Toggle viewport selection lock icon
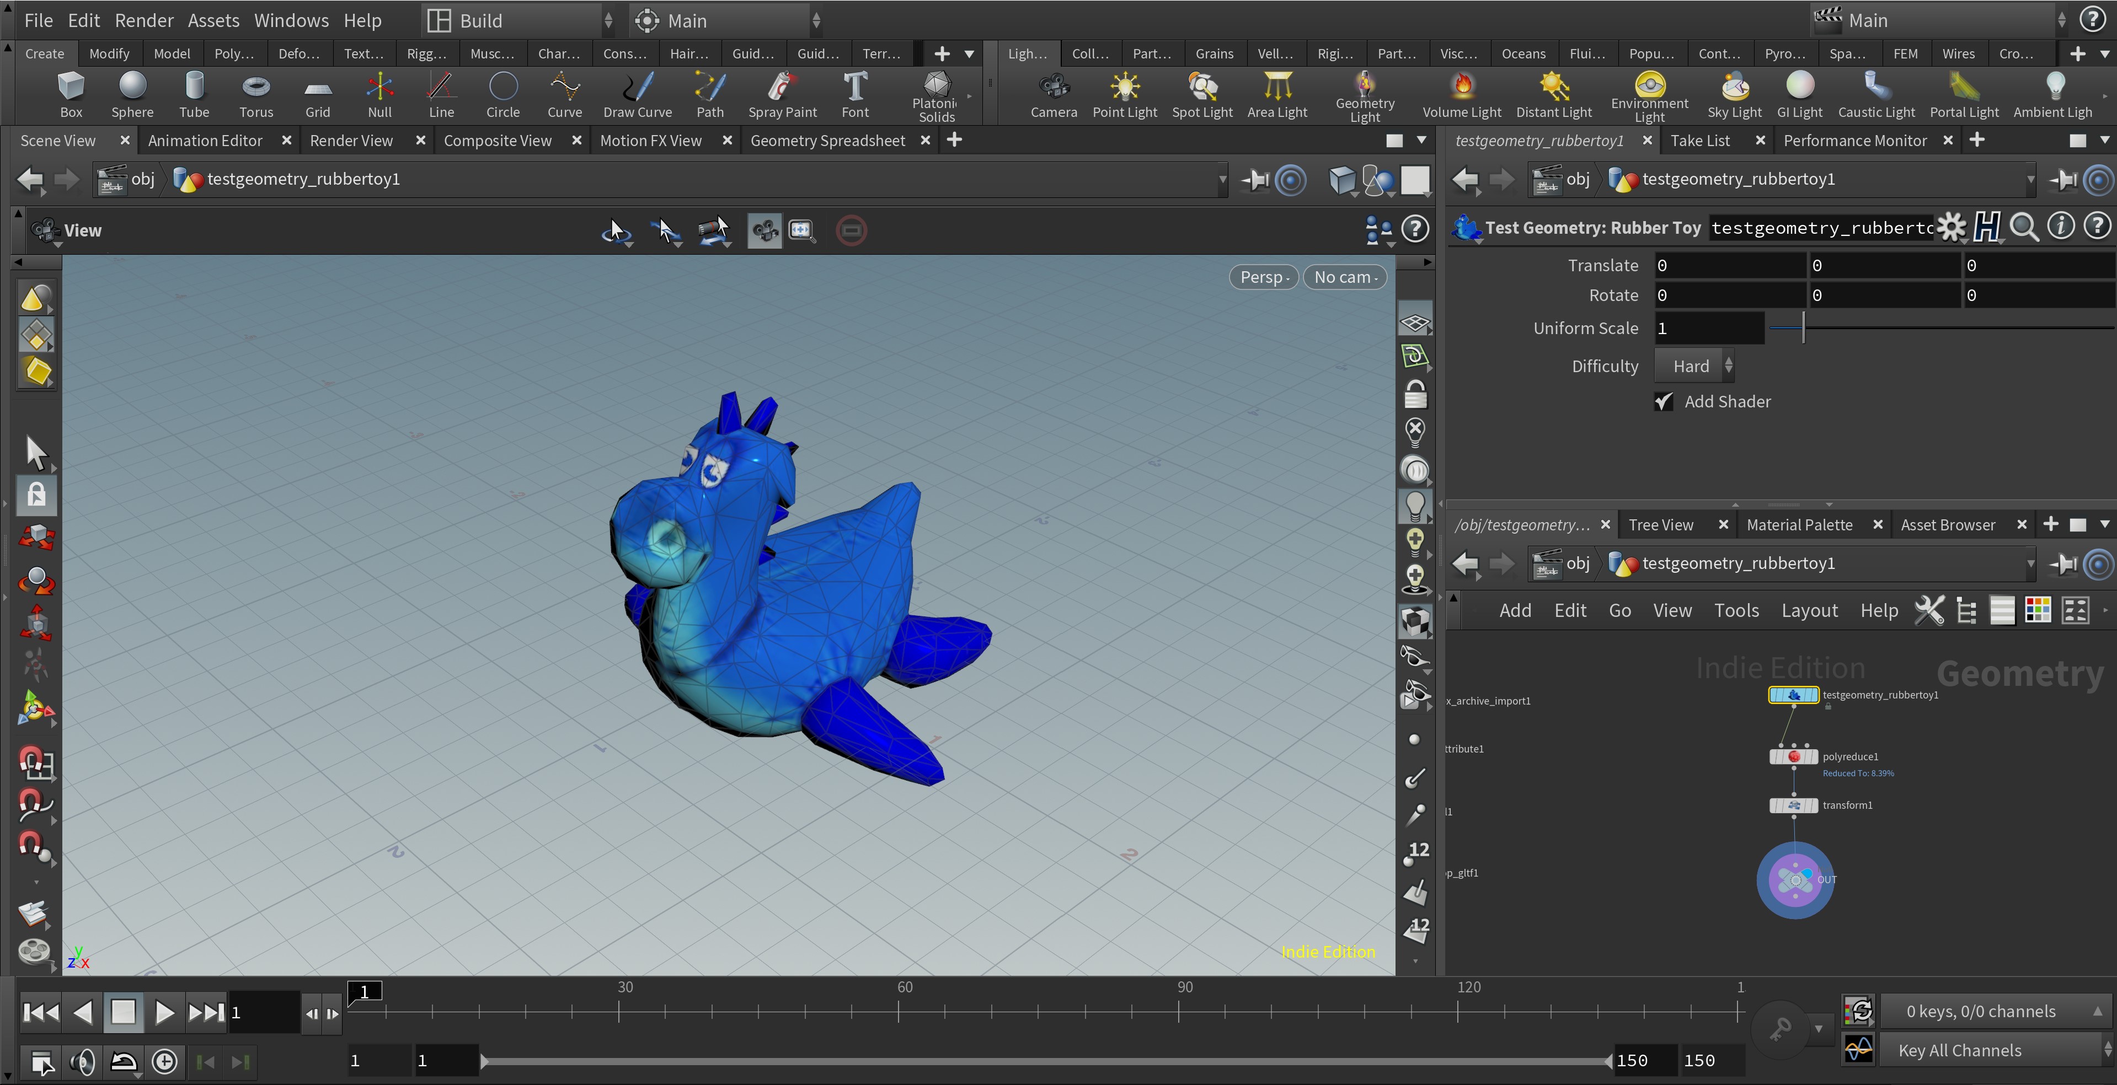This screenshot has height=1085, width=2117. 35,495
